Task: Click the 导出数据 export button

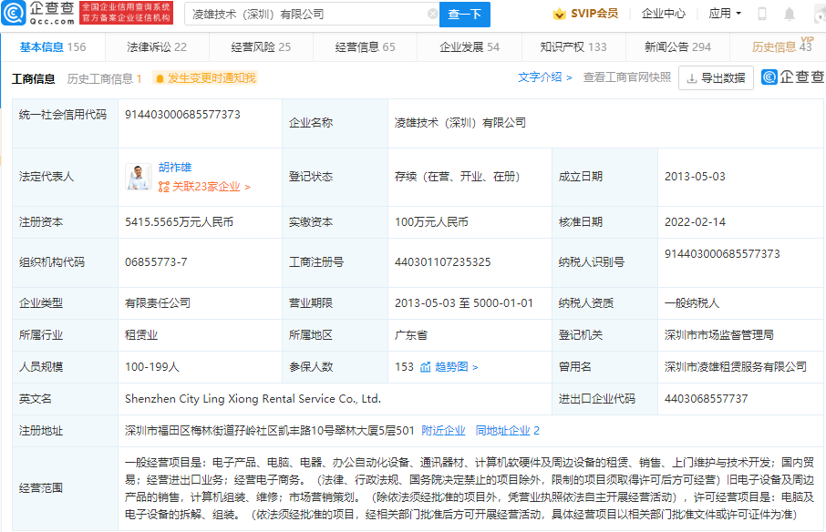Action: pyautogui.click(x=716, y=78)
